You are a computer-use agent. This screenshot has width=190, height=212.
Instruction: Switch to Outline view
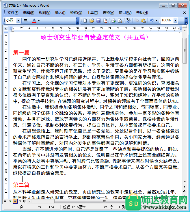[x=20, y=201]
